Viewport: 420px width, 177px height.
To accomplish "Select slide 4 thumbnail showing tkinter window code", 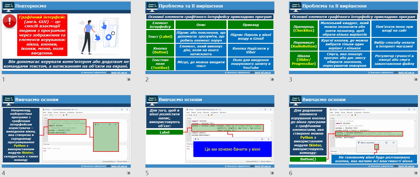I will (66, 131).
